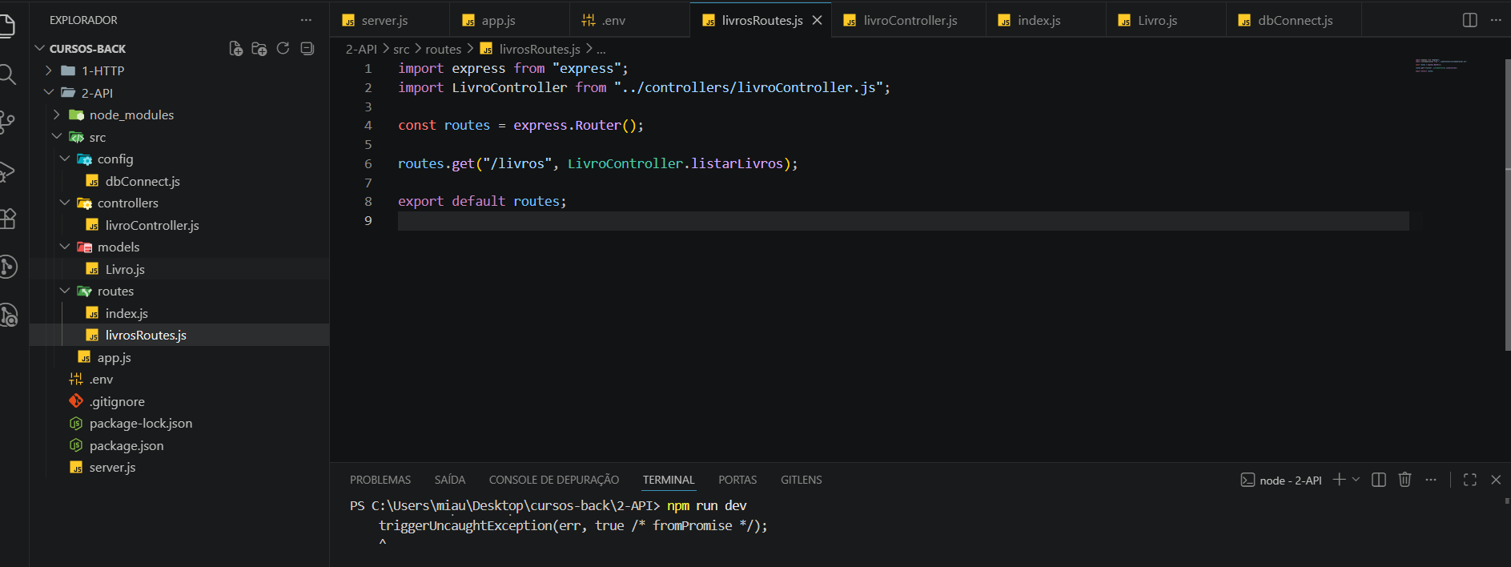Select the node - 2-API terminal instance
This screenshot has height=567, width=1511.
pos(1281,481)
